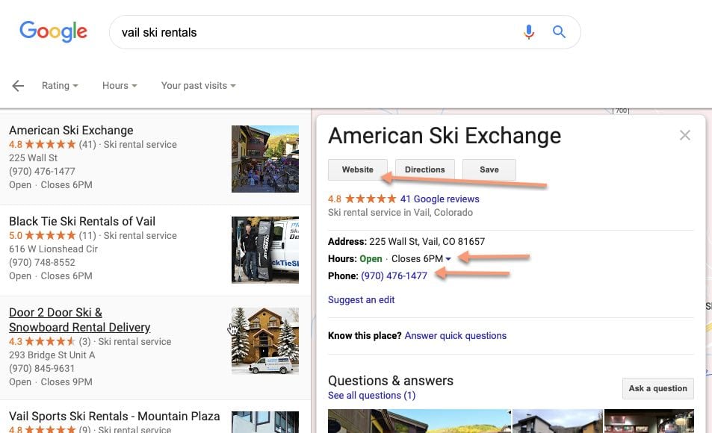The width and height of the screenshot is (712, 433).
Task: Click the Vail Sports Ski Rentals listing thumbnail
Action: [265, 422]
